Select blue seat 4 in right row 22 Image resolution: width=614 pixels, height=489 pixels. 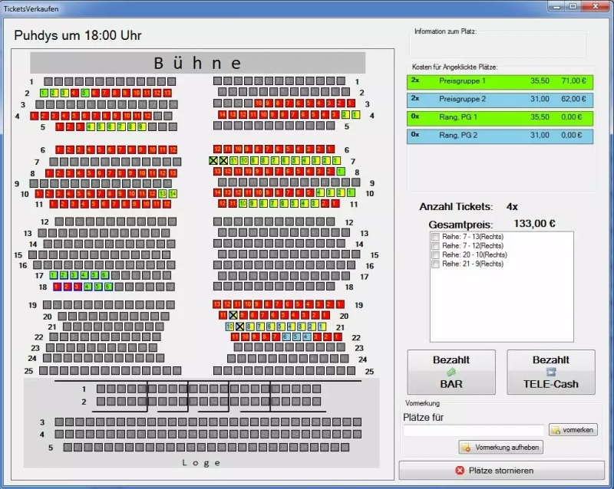pos(307,336)
